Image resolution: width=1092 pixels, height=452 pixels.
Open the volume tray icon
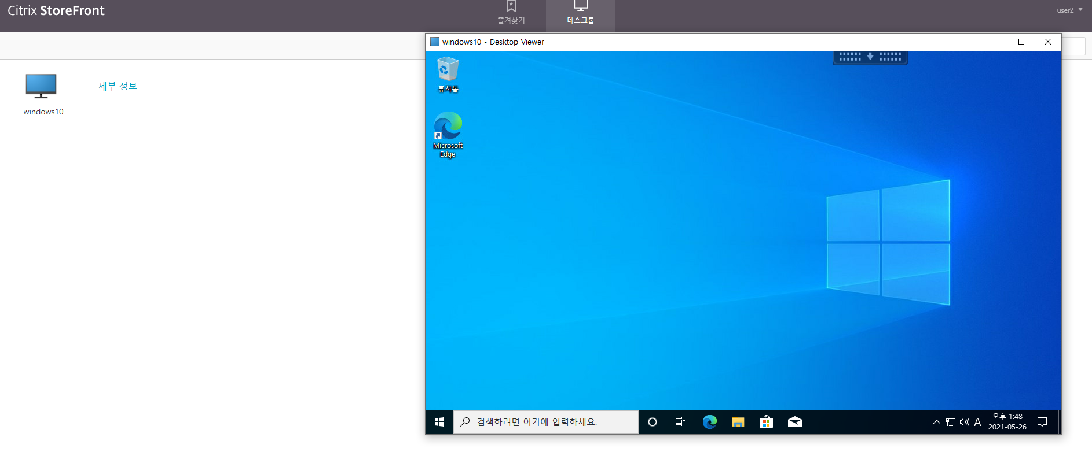[964, 422]
